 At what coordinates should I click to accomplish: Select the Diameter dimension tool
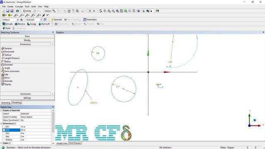(7, 65)
